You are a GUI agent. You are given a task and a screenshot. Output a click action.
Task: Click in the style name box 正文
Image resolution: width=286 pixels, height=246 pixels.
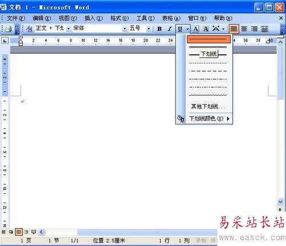(x=50, y=29)
